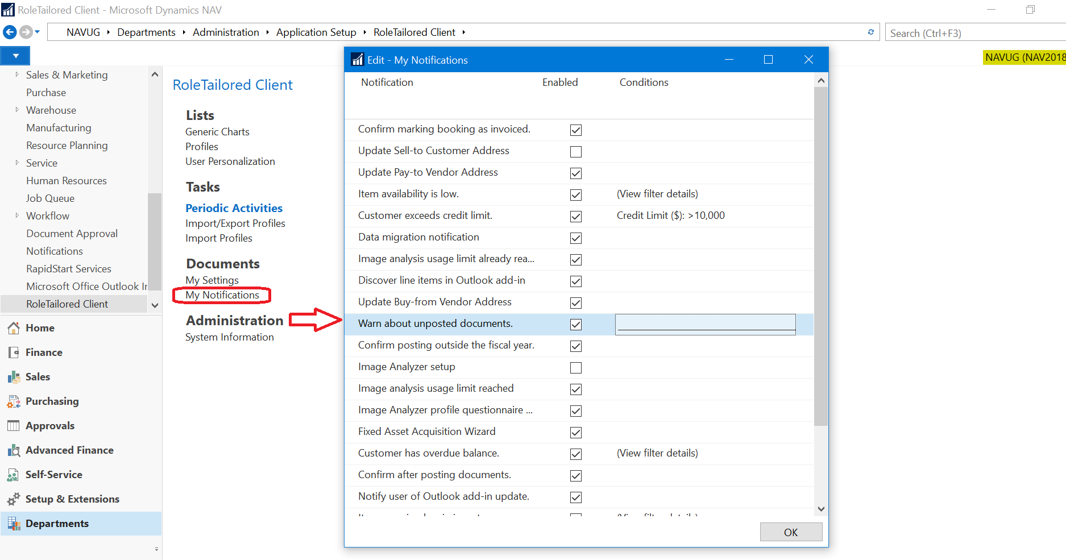
Task: Sort by the Notification column header
Action: [387, 82]
